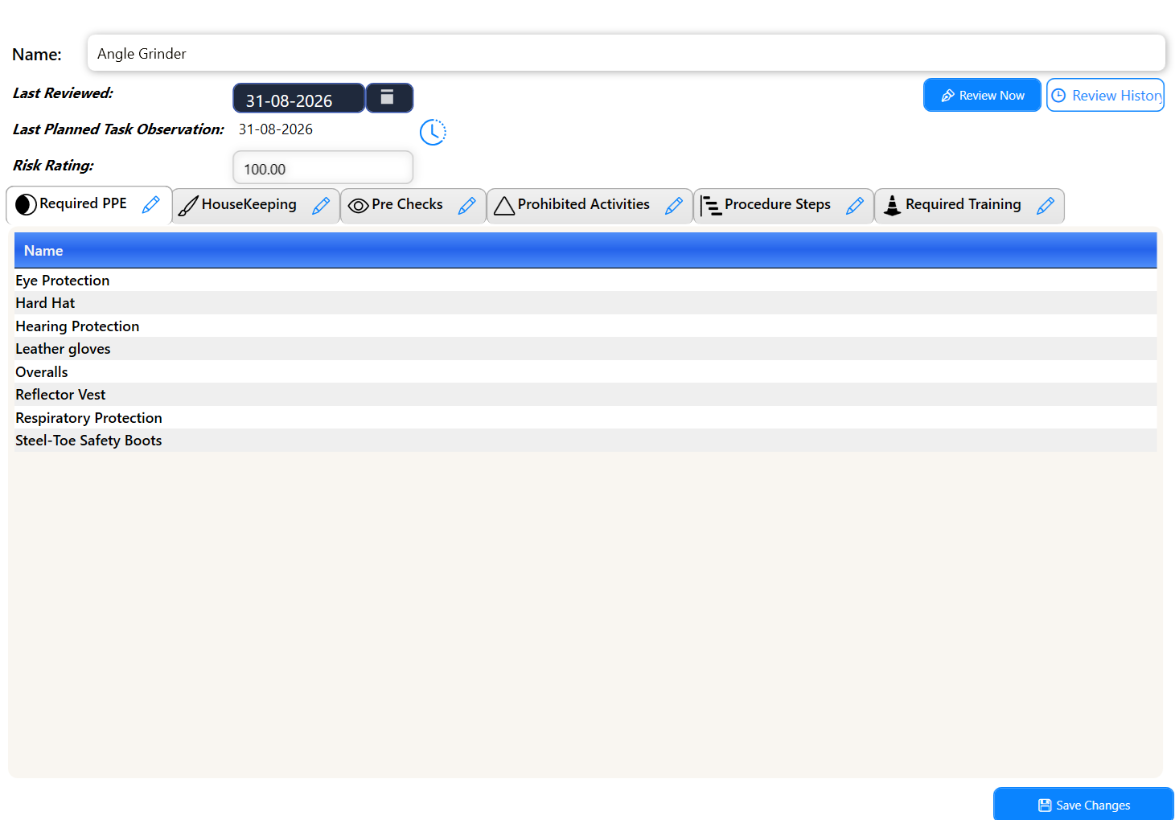The image size is (1175, 820).
Task: Edit Required PPE with its pencil icon
Action: tap(150, 205)
